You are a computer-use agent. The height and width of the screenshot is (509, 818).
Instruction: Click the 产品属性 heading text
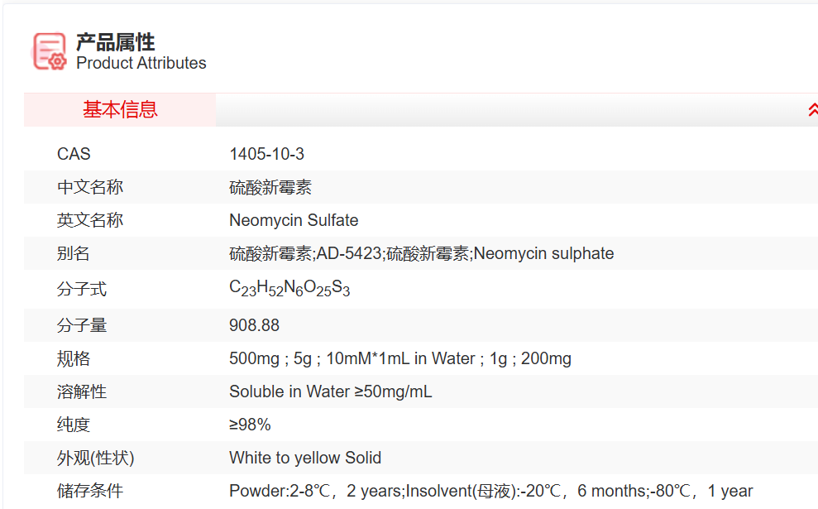(x=115, y=42)
